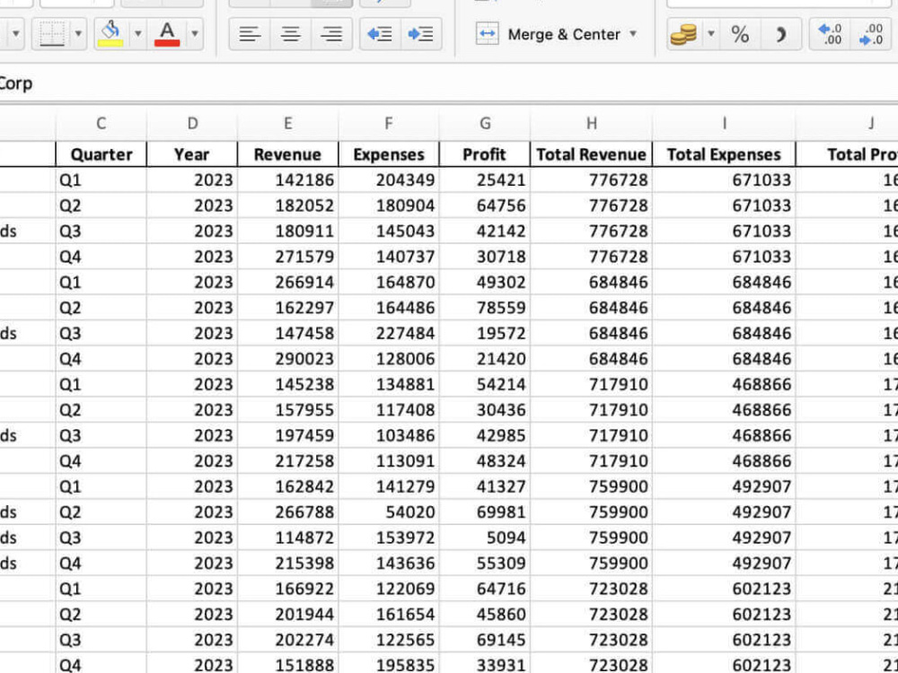Select column F header

[x=388, y=123]
